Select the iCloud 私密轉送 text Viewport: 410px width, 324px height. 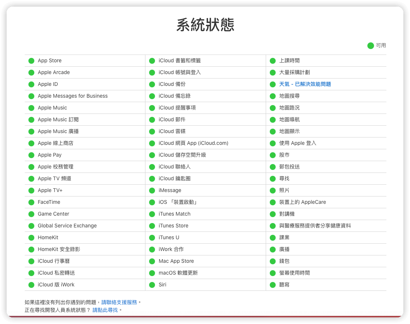[x=56, y=273]
